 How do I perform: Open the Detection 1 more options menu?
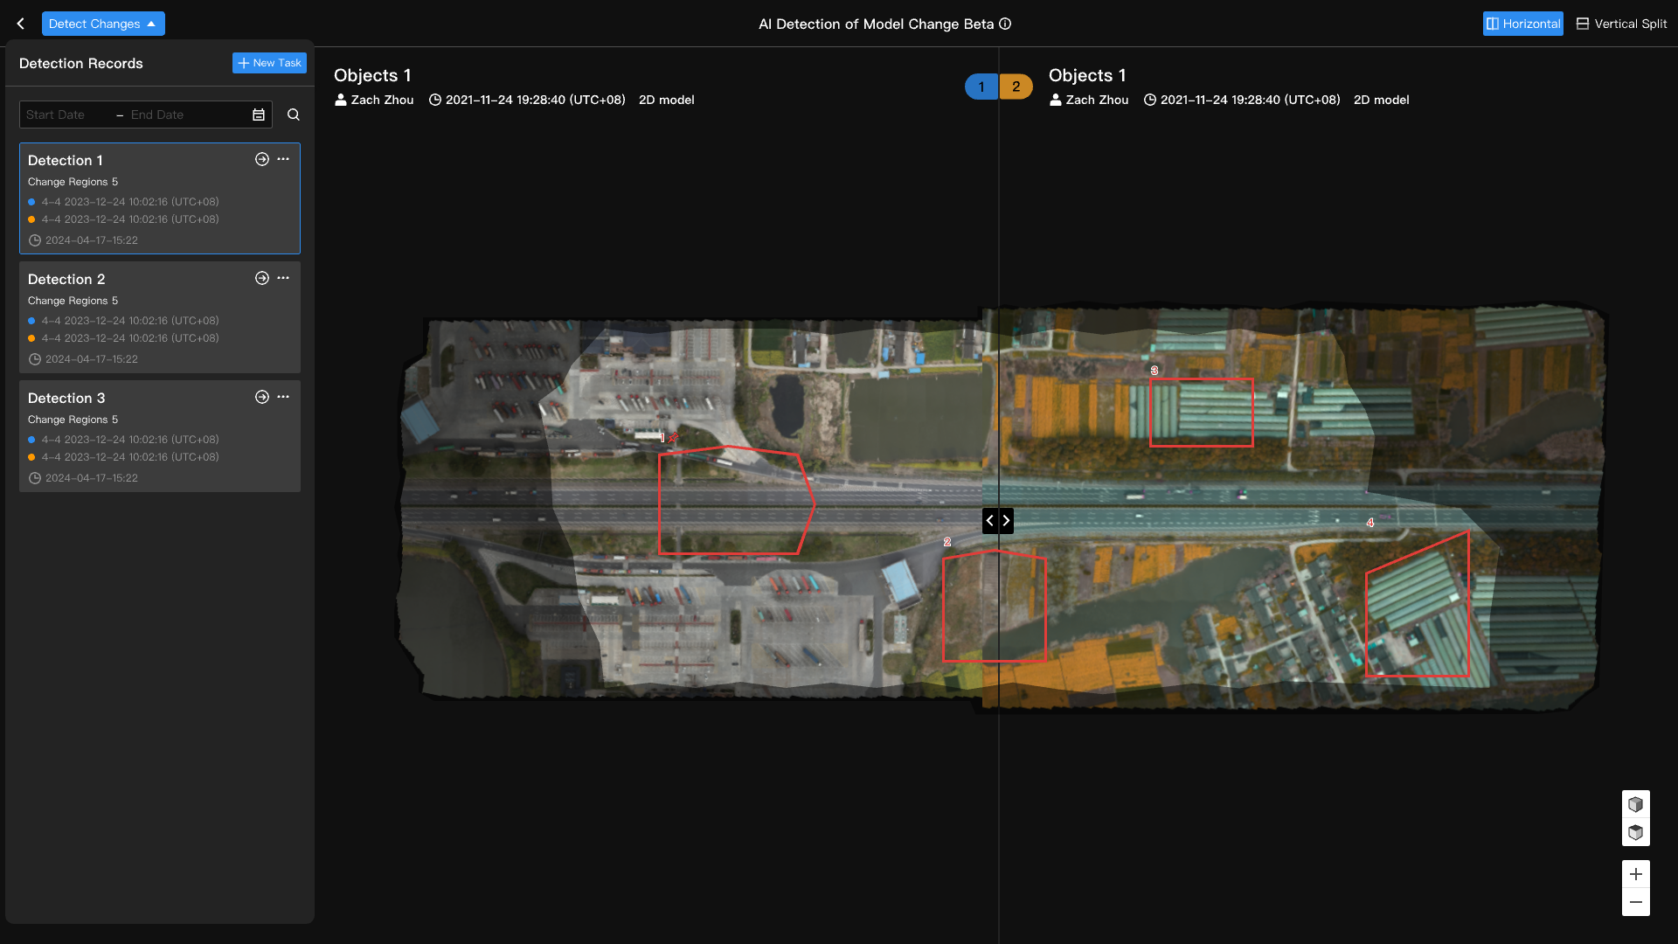[283, 159]
